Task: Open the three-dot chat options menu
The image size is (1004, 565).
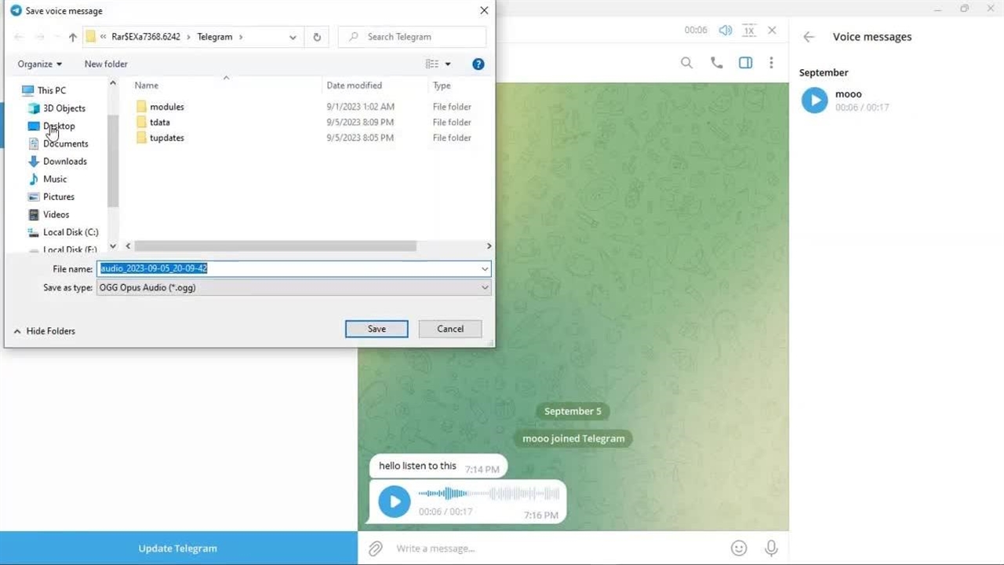Action: [772, 63]
